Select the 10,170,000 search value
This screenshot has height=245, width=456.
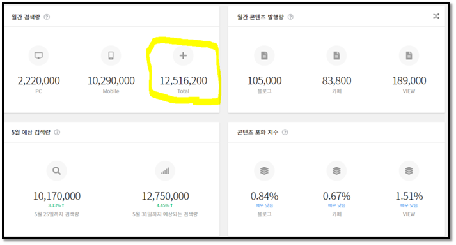57,197
